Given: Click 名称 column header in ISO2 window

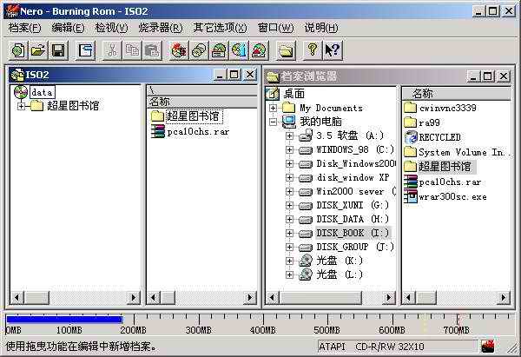Looking at the screenshot, I should click(x=201, y=102).
